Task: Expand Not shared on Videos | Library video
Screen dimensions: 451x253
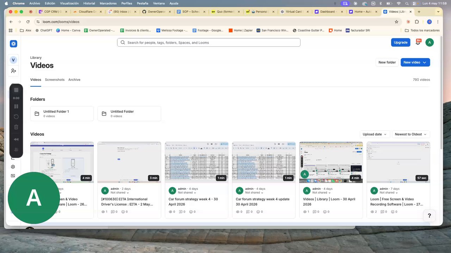Action: 322,193
